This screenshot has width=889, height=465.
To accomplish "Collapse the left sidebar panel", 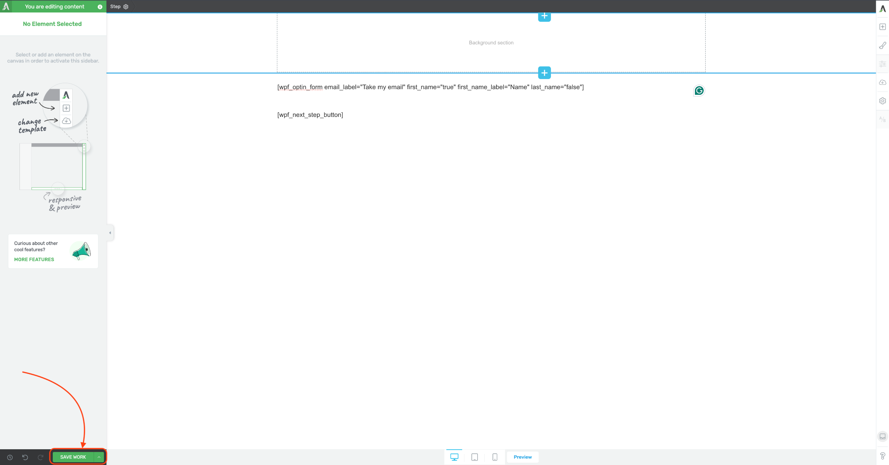I will click(110, 232).
